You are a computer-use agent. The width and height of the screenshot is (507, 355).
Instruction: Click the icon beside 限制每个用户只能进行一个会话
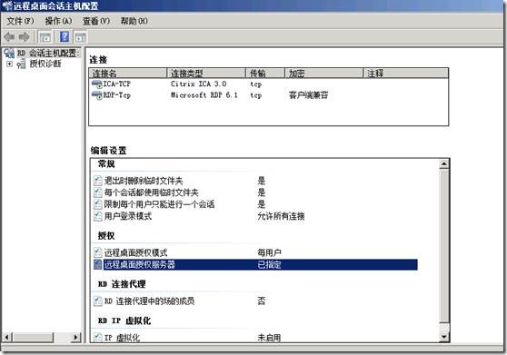click(97, 204)
